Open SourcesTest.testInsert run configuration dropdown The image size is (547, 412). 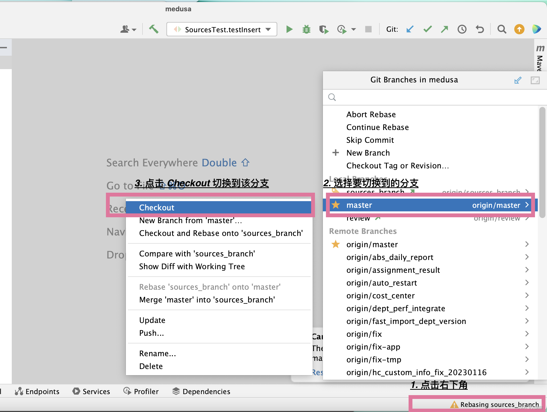222,29
